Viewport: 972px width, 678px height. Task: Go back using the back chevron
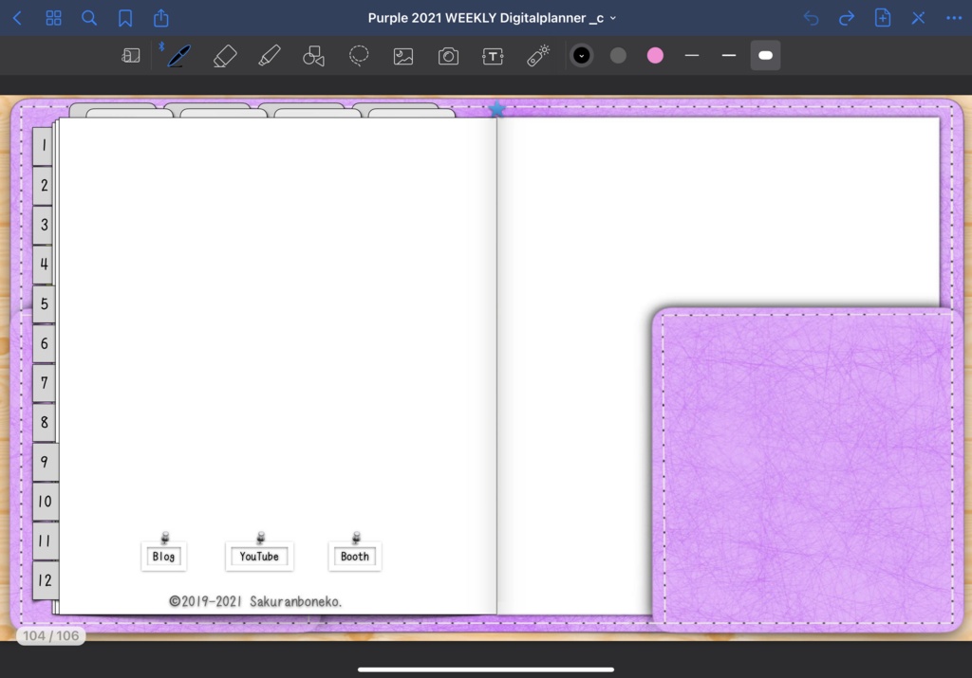[17, 18]
